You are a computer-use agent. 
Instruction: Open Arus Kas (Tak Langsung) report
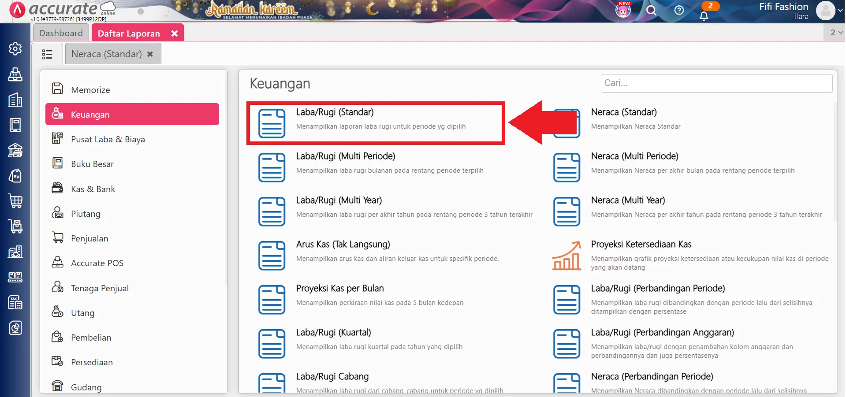pyautogui.click(x=343, y=245)
